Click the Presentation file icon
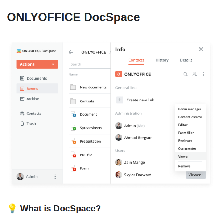Image resolution: width=214 pixels, height=214 pixels. (x=73, y=141)
